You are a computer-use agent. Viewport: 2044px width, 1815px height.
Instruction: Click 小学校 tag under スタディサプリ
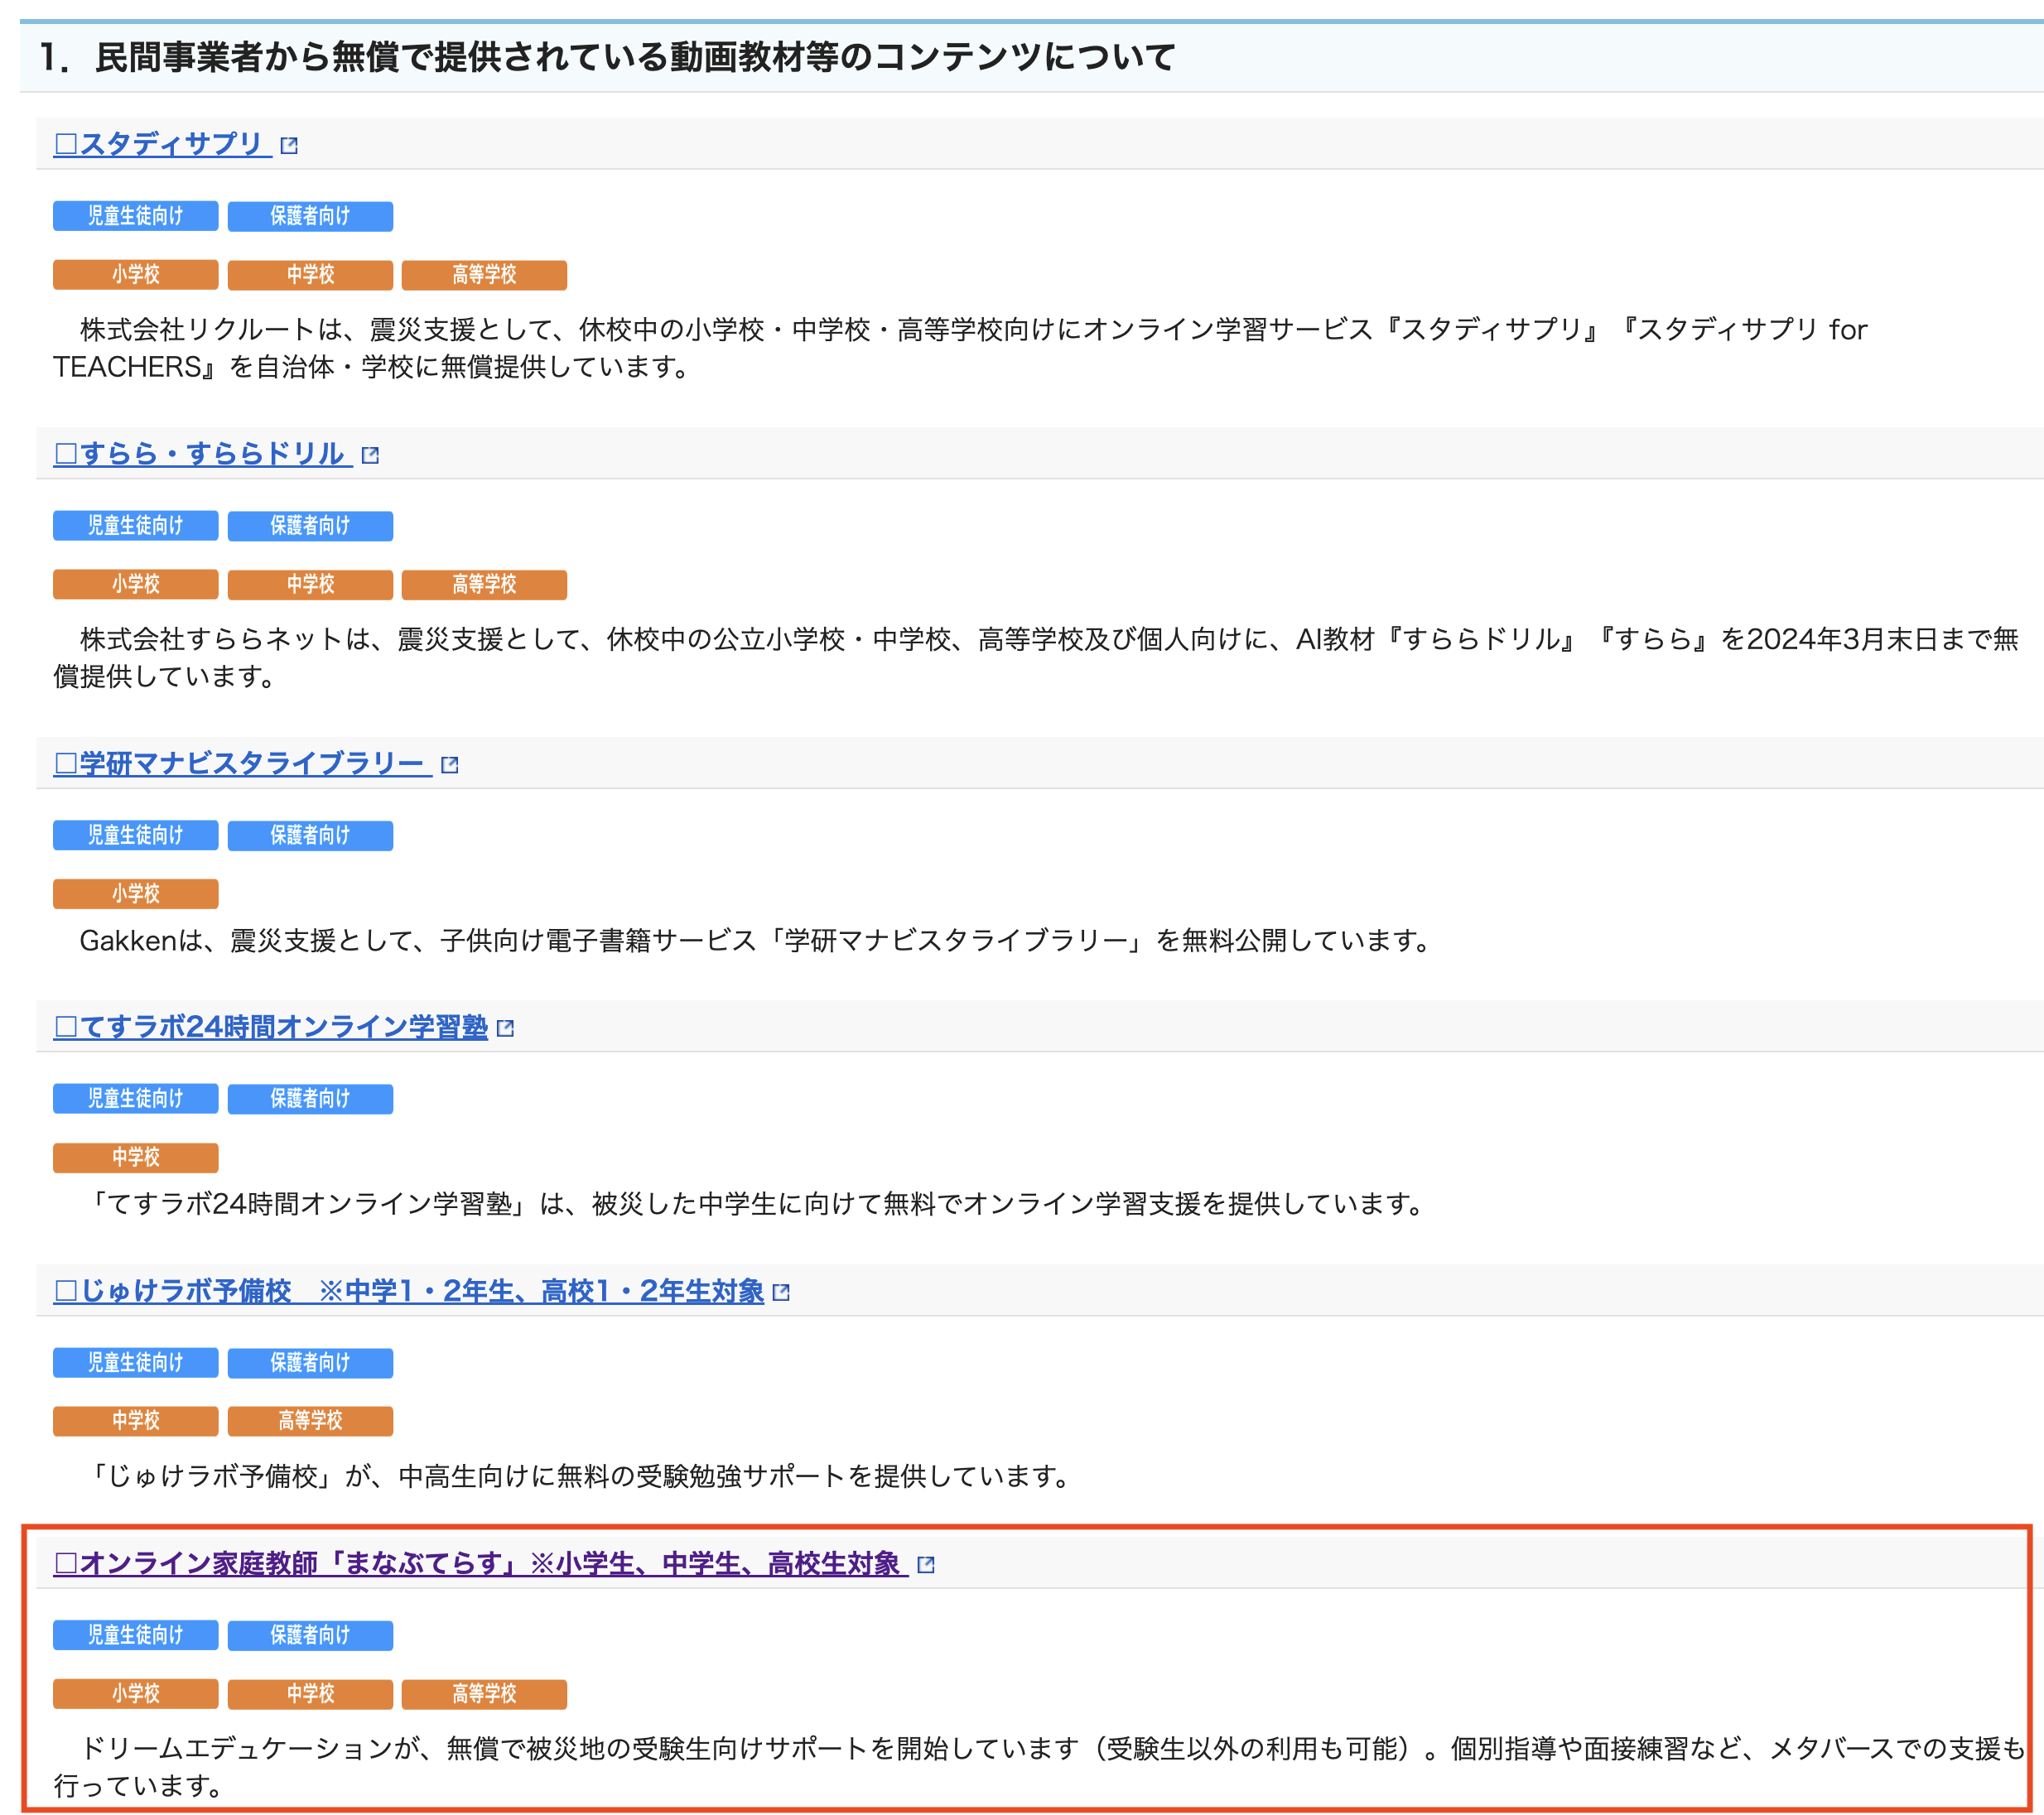point(136,275)
